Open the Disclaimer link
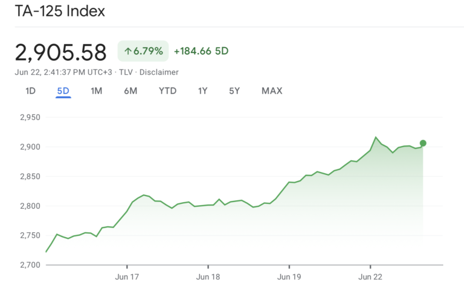Screen dimensions: 464x292 pos(159,72)
